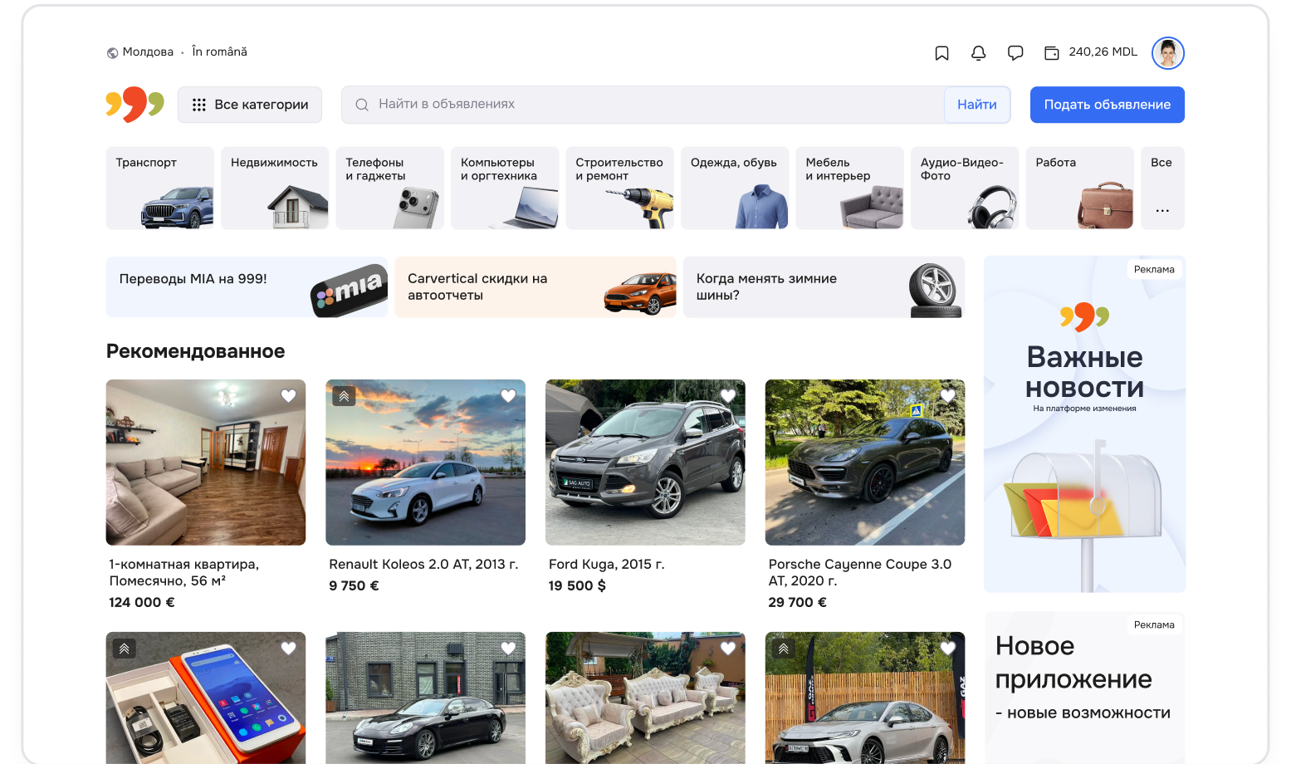Open saved bookmarks icon in header
This screenshot has width=1291, height=764.
click(x=941, y=53)
